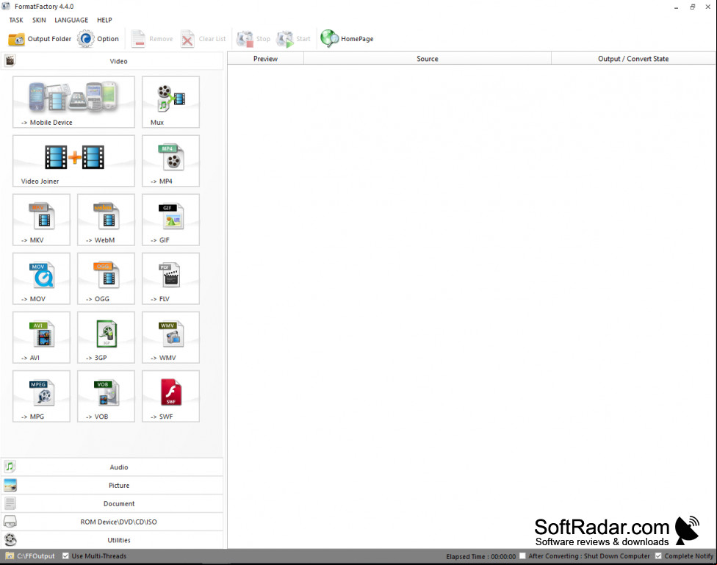Screen dimensions: 717x565
Task: Select the MOV conversion tile
Action: click(x=42, y=278)
